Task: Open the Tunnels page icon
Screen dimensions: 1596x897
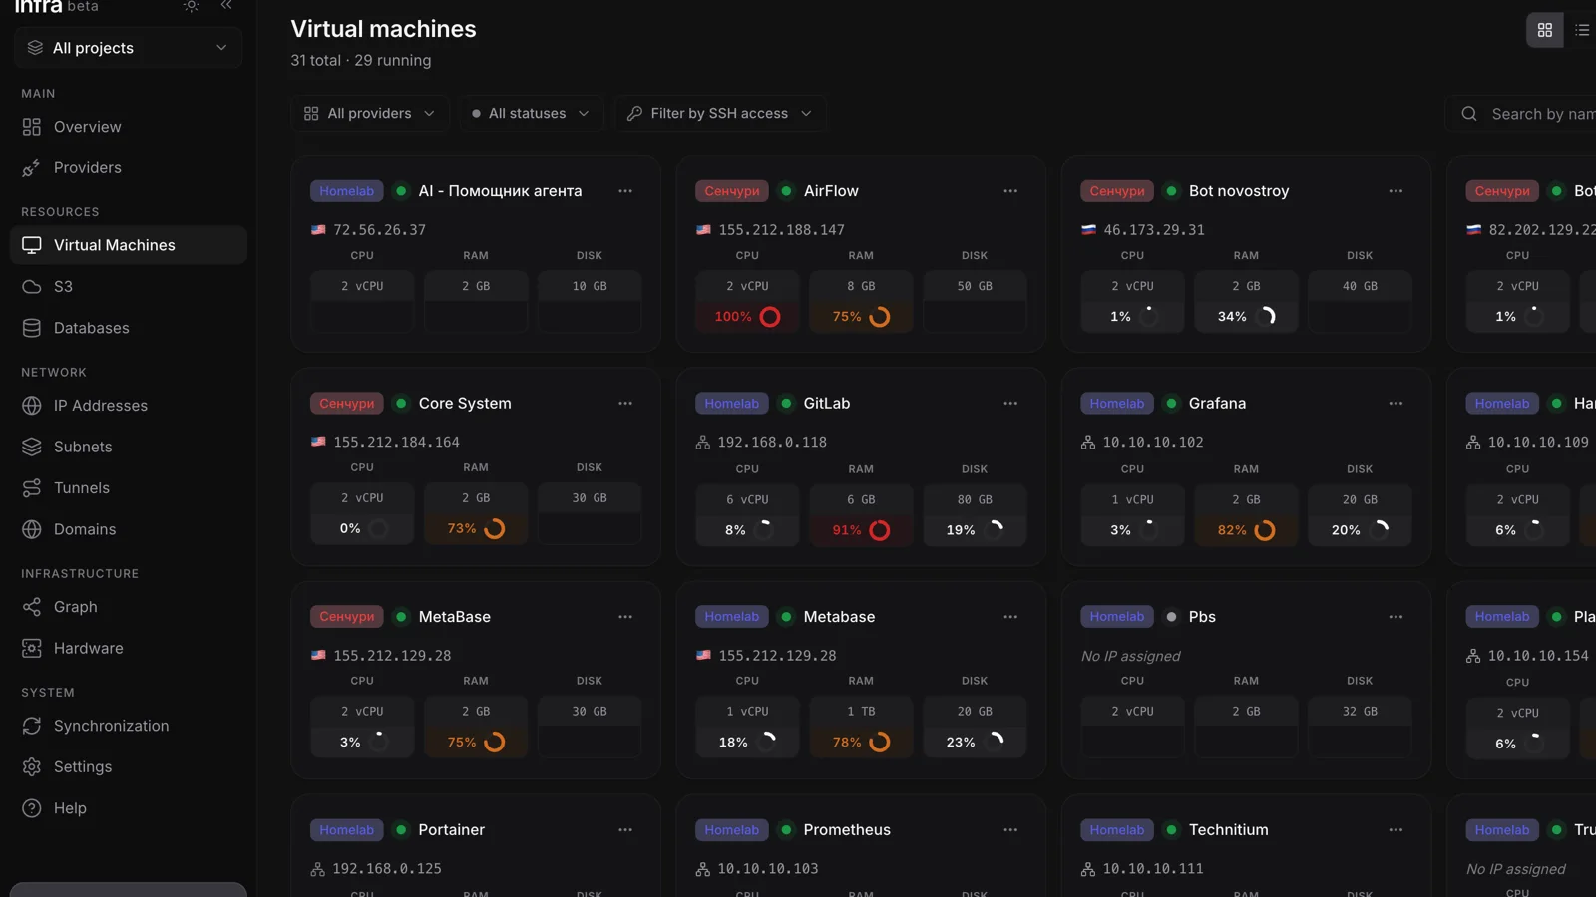Action: click(32, 488)
